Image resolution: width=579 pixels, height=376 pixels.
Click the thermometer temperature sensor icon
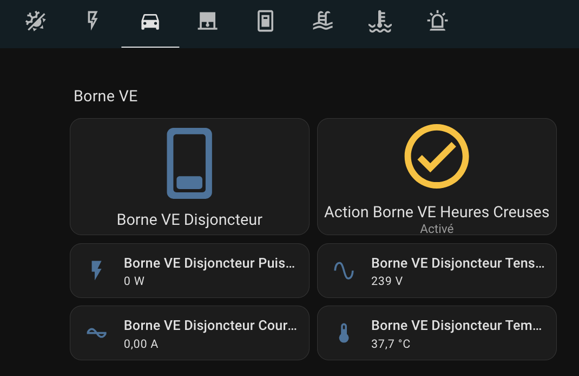pyautogui.click(x=344, y=333)
